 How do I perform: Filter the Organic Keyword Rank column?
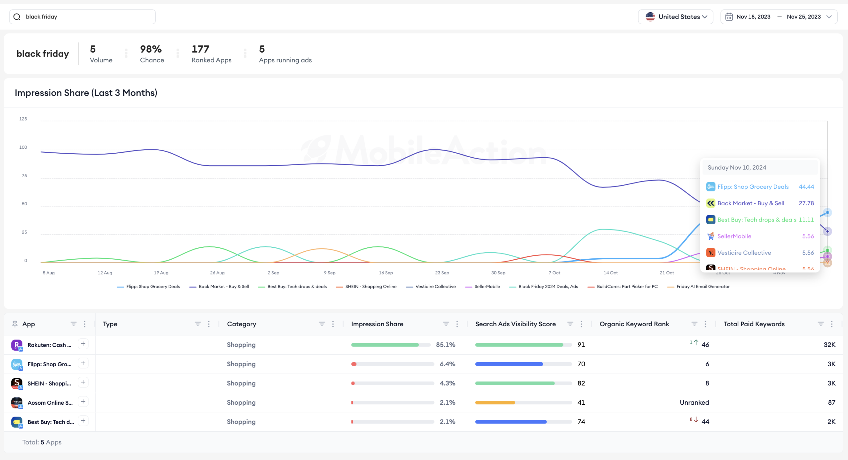coord(695,324)
